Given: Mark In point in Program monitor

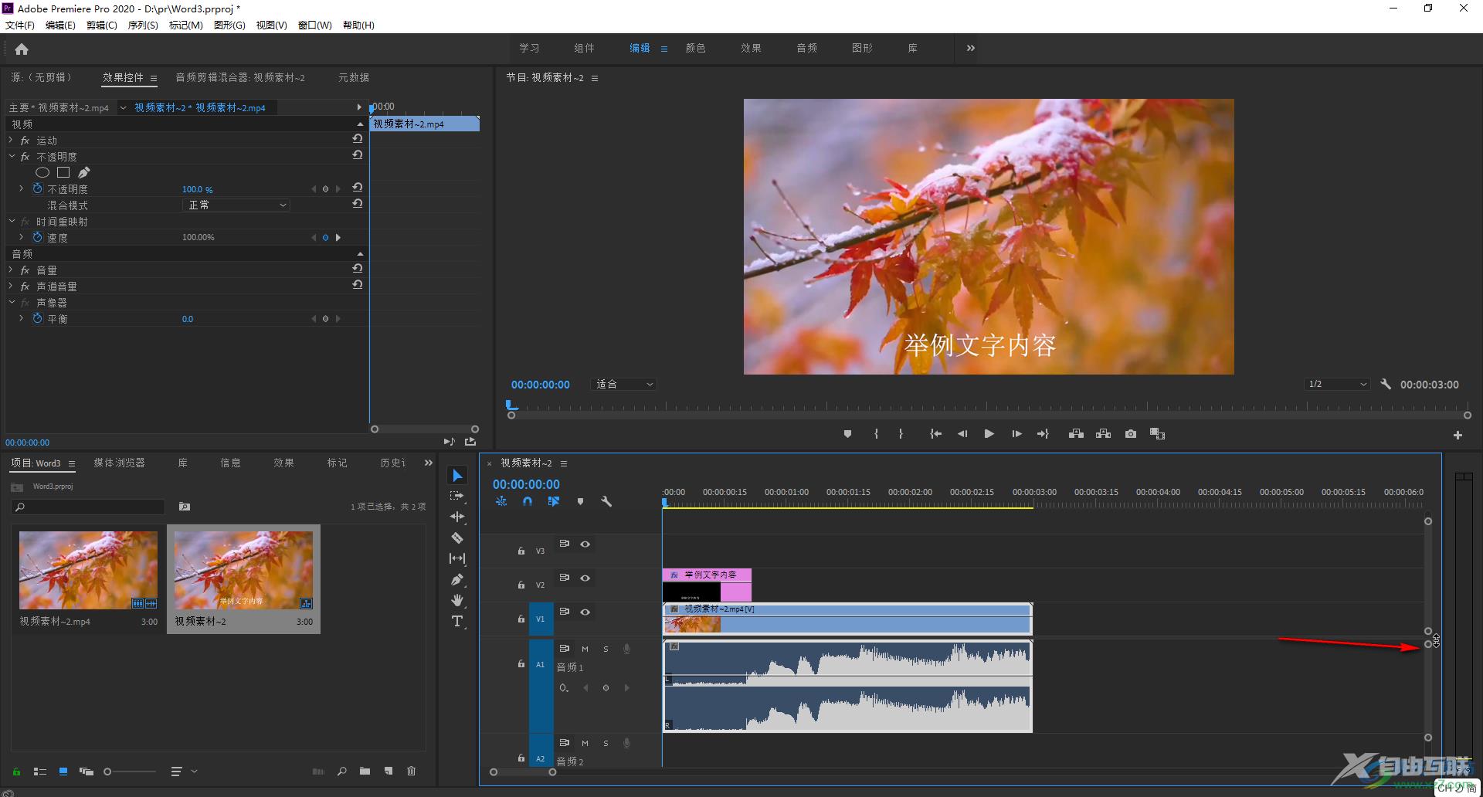Looking at the screenshot, I should tap(876, 434).
